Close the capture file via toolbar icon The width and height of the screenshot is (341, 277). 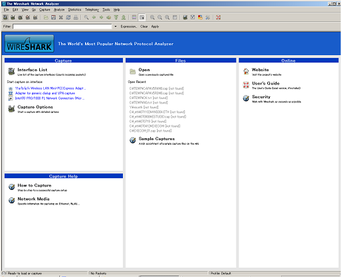pyautogui.click(x=61, y=17)
